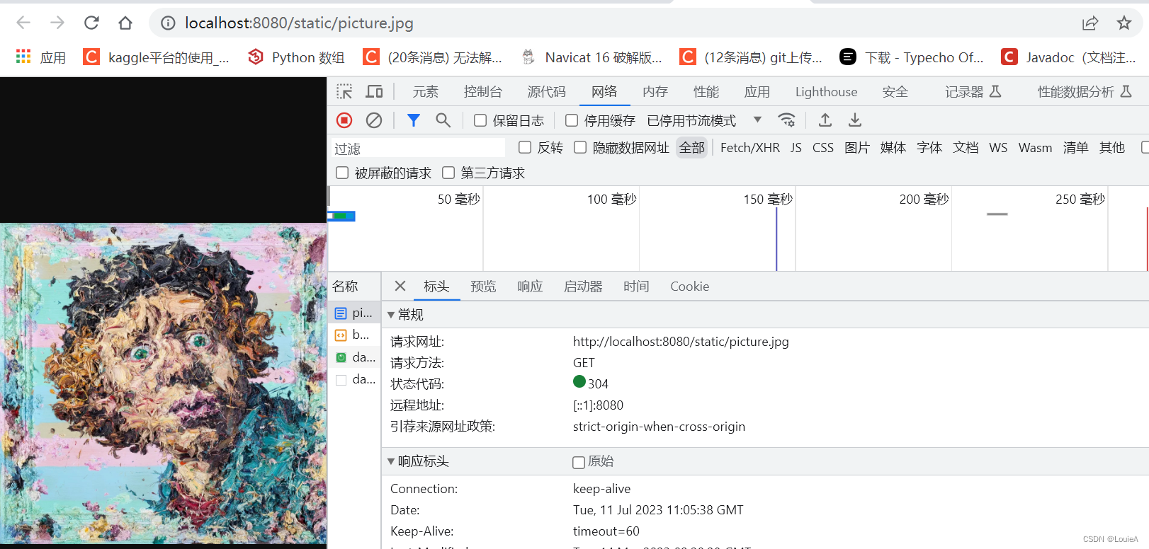
Task: Filter requests by JS
Action: [x=796, y=147]
